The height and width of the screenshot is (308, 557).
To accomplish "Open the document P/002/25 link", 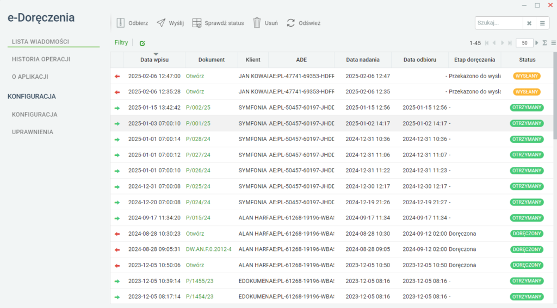I will [198, 108].
